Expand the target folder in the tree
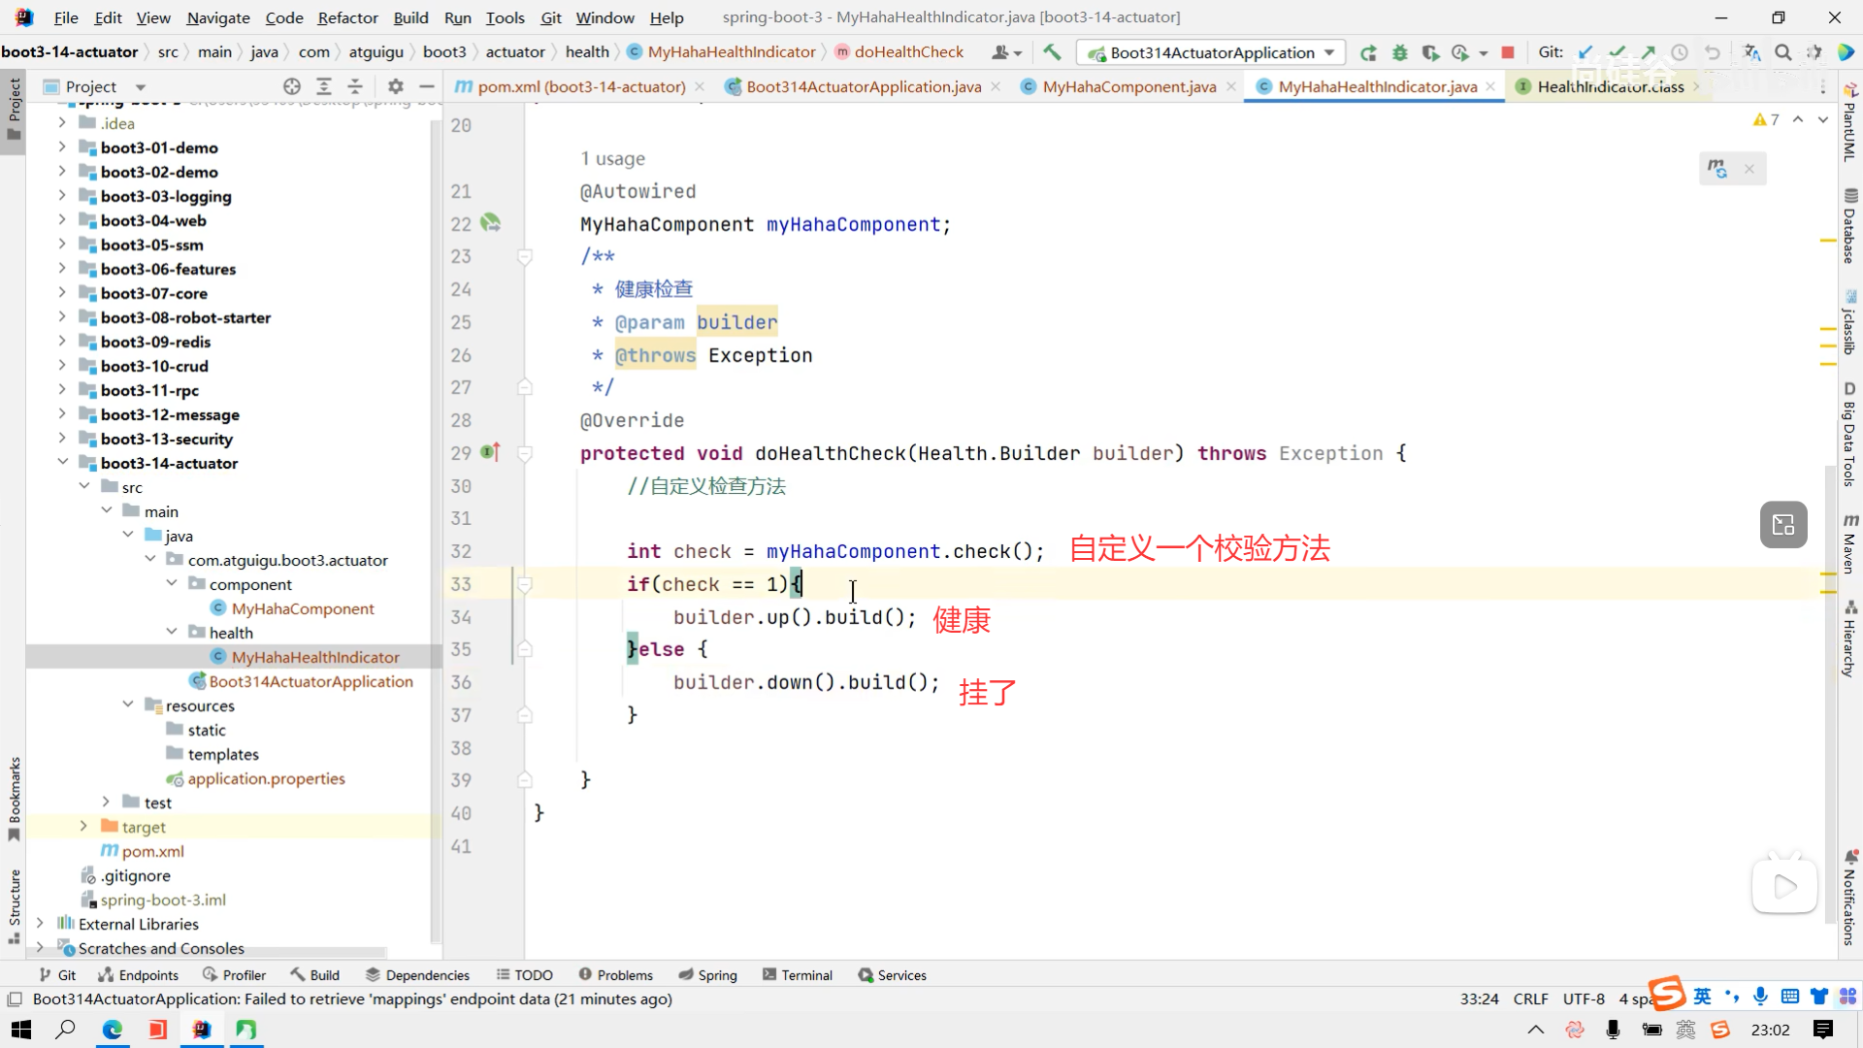 click(x=83, y=827)
